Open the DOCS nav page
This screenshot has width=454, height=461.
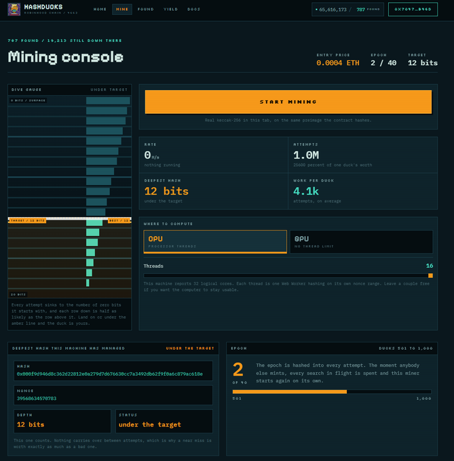193,9
